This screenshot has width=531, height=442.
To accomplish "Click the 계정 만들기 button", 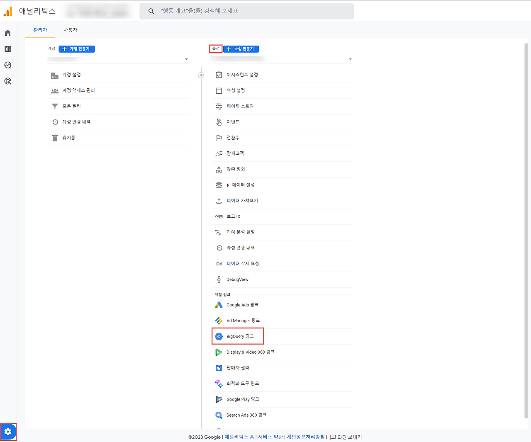I will pos(77,49).
